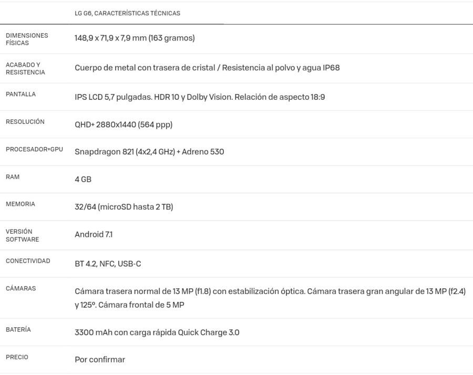Select the Conectividad row label
Screen dimensions: 473x375
click(x=28, y=261)
